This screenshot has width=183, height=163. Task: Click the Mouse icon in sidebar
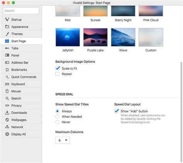click(x=7, y=91)
